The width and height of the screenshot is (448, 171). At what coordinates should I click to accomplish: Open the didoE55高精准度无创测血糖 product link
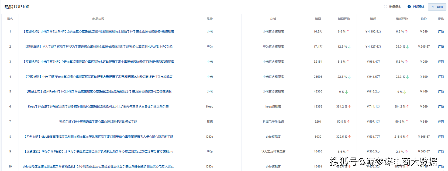click(x=98, y=137)
